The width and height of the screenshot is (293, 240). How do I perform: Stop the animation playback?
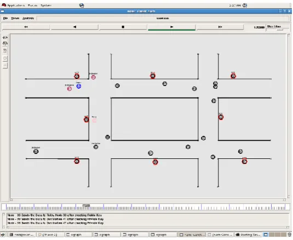click(123, 27)
